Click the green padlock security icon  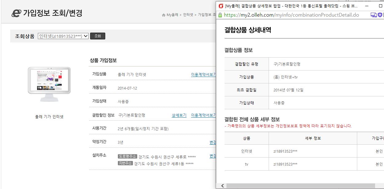click(x=220, y=15)
